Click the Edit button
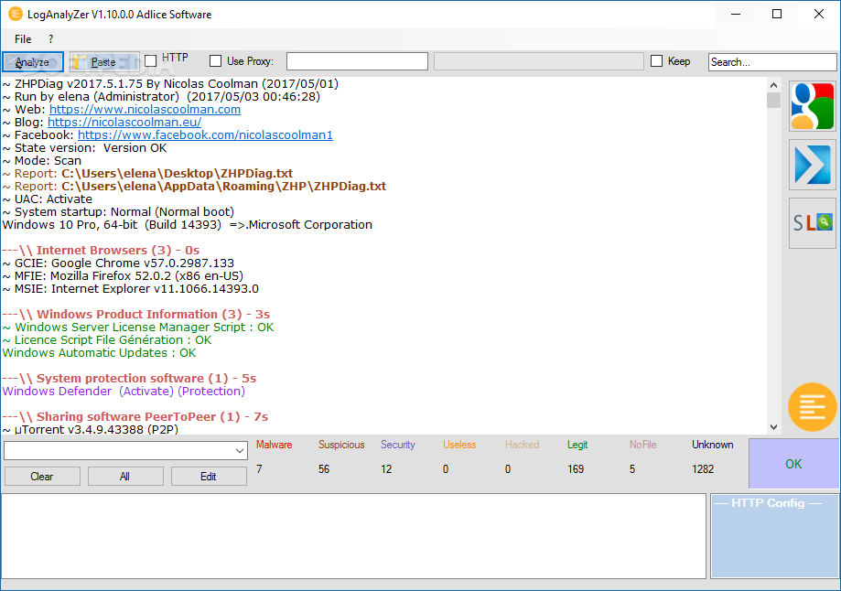 pos(209,477)
